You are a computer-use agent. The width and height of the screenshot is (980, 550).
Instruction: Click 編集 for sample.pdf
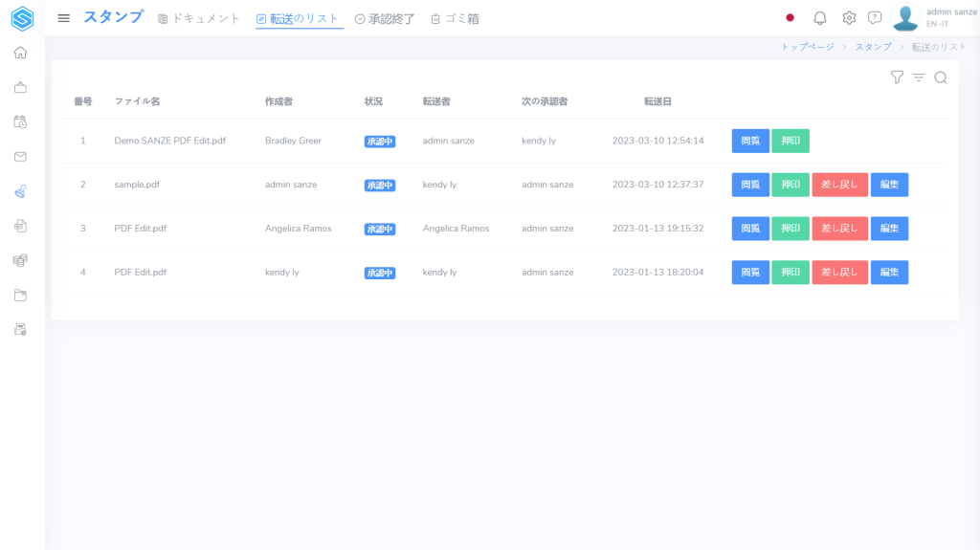pos(889,185)
